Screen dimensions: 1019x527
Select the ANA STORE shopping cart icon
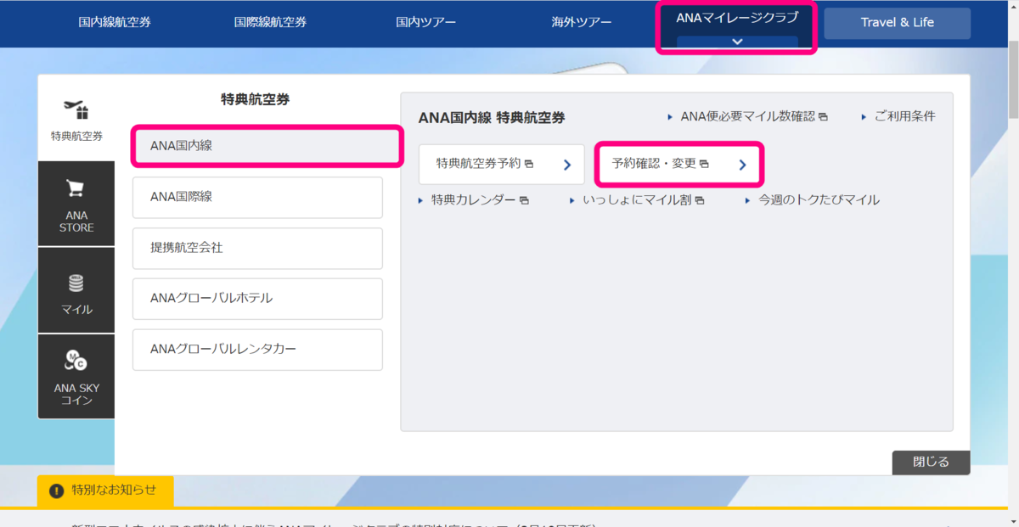click(76, 188)
